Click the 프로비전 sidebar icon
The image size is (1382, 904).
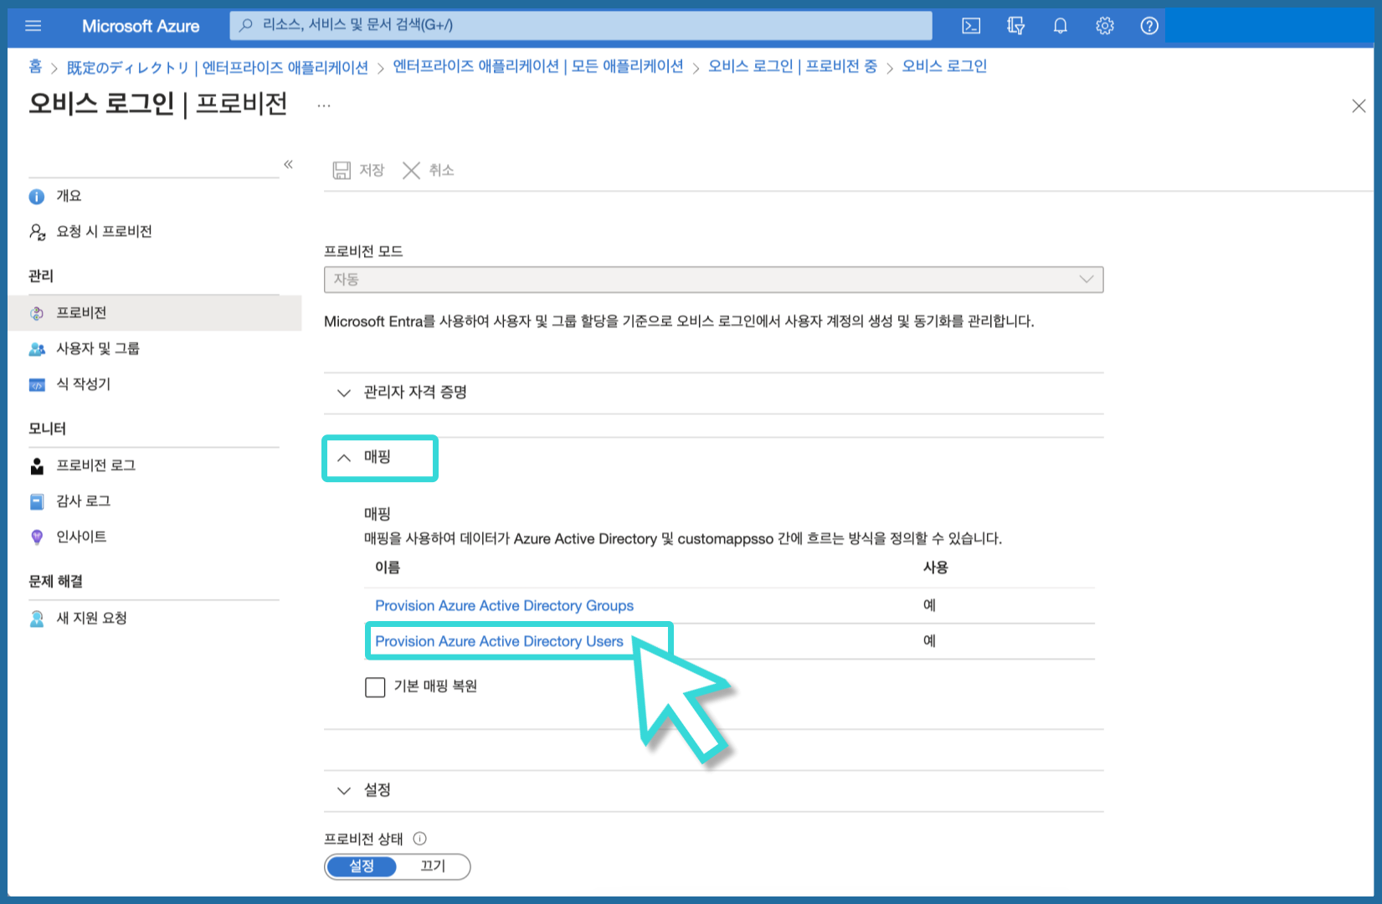pos(37,313)
